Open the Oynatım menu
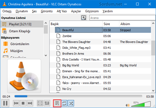Viewport: 156px width, 108px height. 22,11
